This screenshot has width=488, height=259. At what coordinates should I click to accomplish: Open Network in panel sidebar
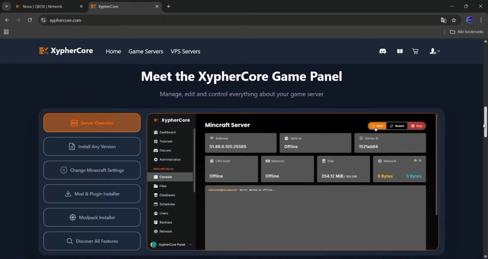[163, 231]
